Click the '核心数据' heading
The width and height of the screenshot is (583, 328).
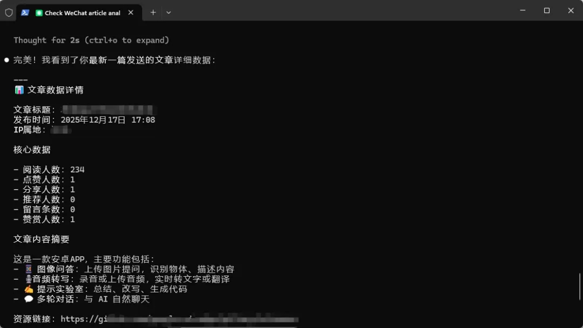[32, 150]
